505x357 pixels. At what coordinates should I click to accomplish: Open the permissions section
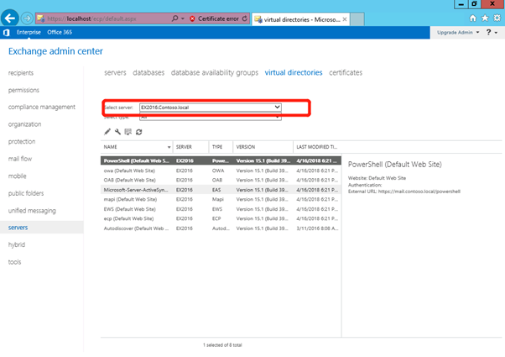[x=23, y=90]
